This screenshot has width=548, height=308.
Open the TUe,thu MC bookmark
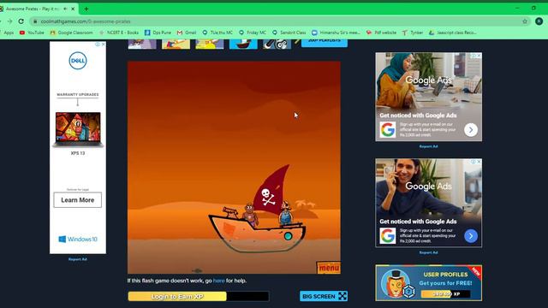pyautogui.click(x=217, y=33)
